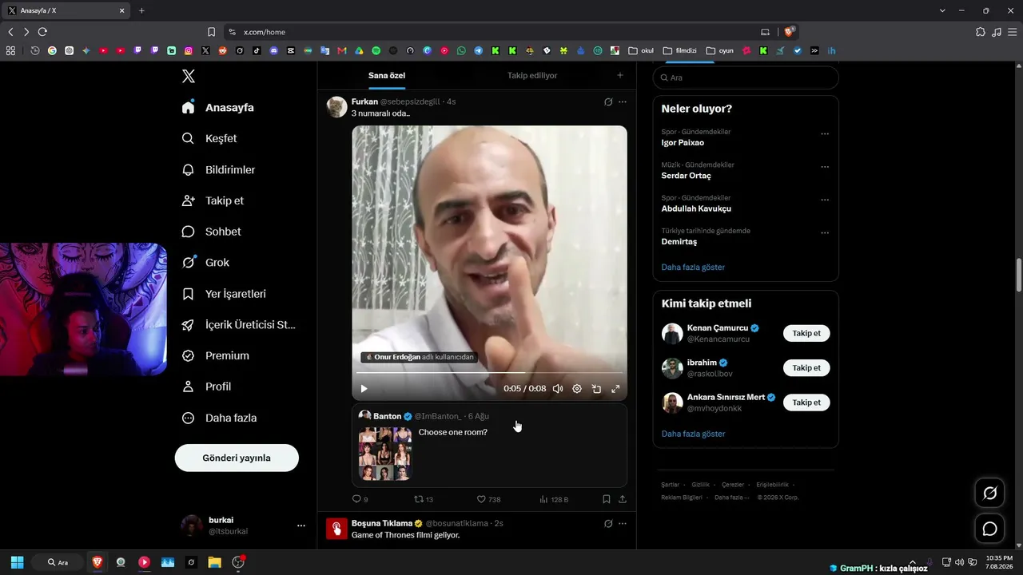Viewport: 1023px width, 575px height.
Task: Reply to Furkan's post with 9 replies
Action: 360,499
